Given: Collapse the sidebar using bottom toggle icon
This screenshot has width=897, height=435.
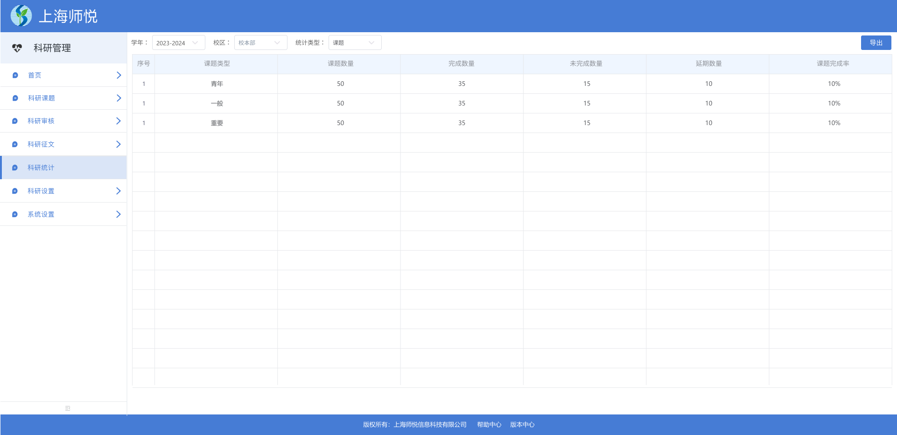Looking at the screenshot, I should 68,408.
